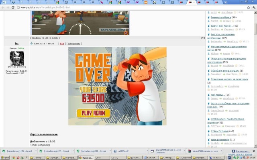This screenshot has width=257, height=160.
Task: Open the Chrome wrench settings menu
Action: click(x=254, y=8)
